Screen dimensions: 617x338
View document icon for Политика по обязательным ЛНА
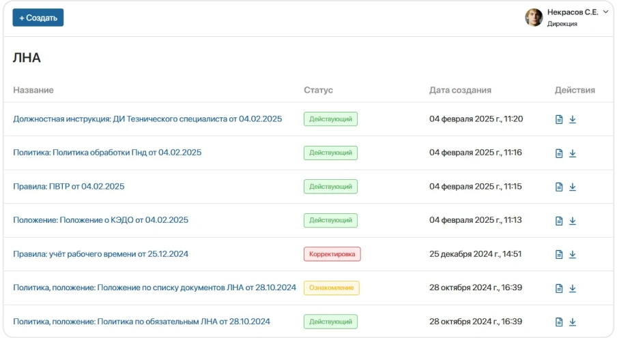coord(559,322)
